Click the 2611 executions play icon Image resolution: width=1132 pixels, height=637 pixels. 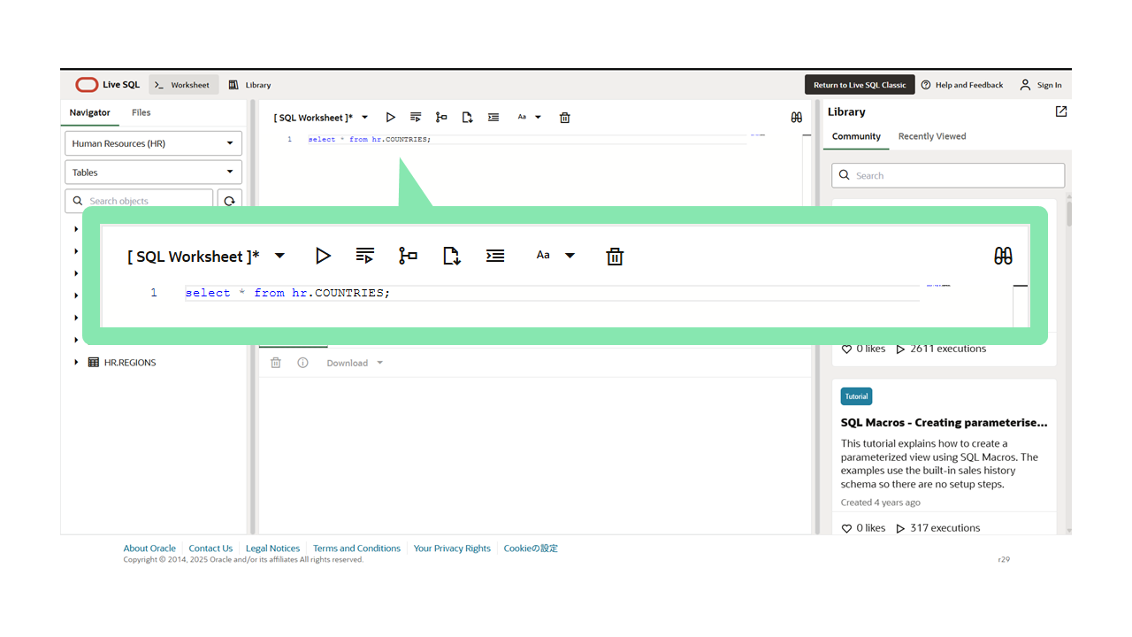pos(900,349)
